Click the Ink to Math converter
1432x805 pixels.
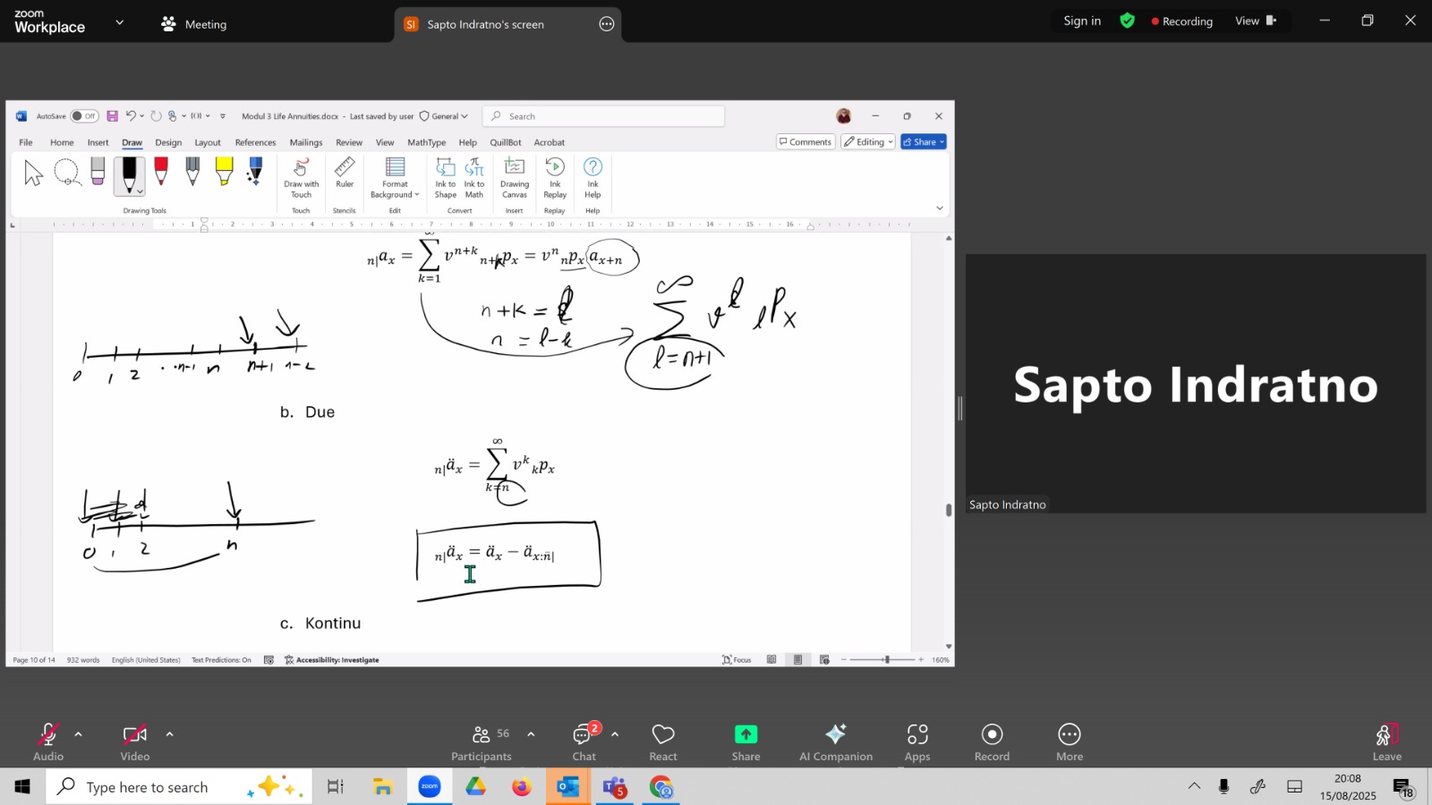pyautogui.click(x=474, y=177)
